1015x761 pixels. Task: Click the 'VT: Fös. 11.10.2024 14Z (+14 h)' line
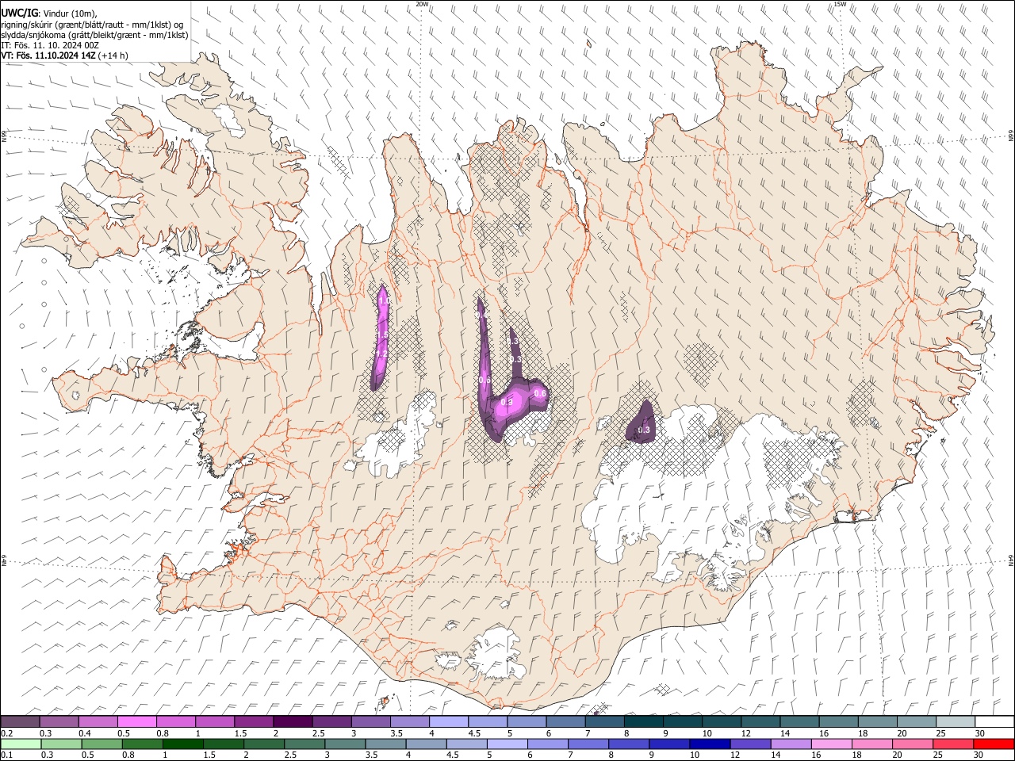tap(64, 55)
